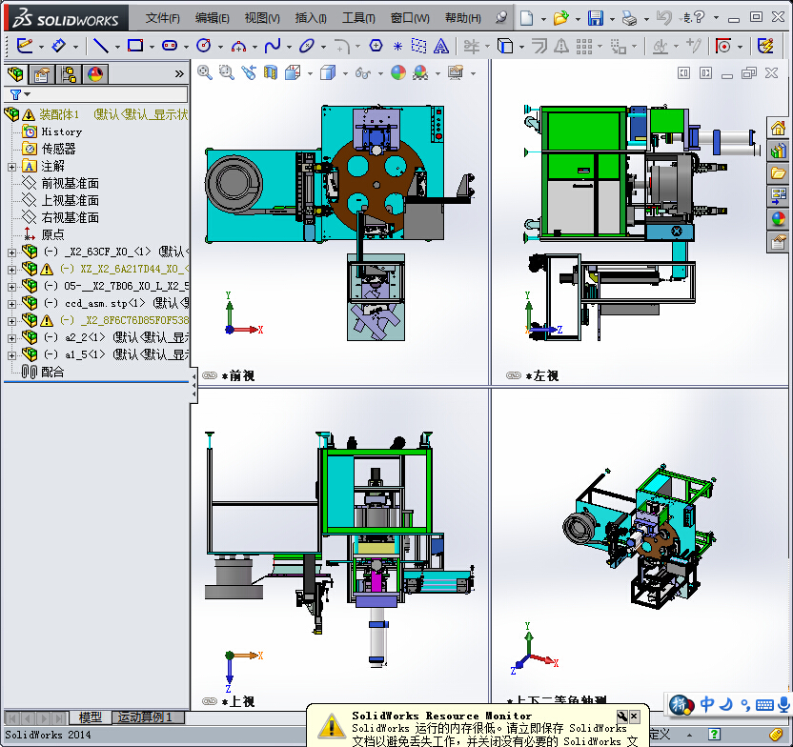
Task: Click the feature tree filter field
Action: pos(96,94)
